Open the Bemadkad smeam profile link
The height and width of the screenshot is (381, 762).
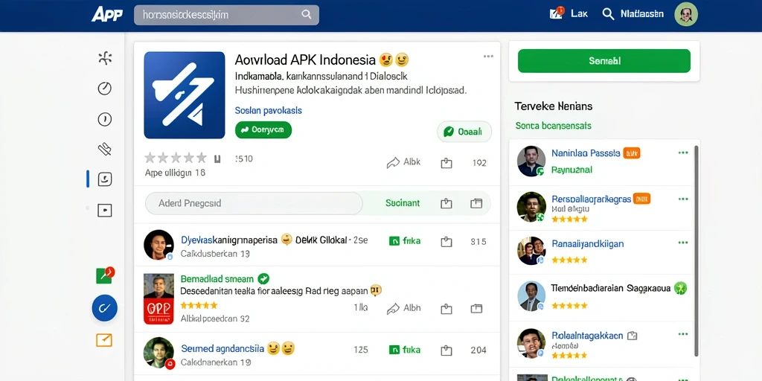pos(217,279)
